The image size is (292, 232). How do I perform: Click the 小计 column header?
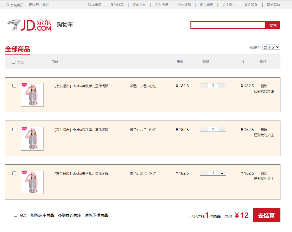coord(243,61)
